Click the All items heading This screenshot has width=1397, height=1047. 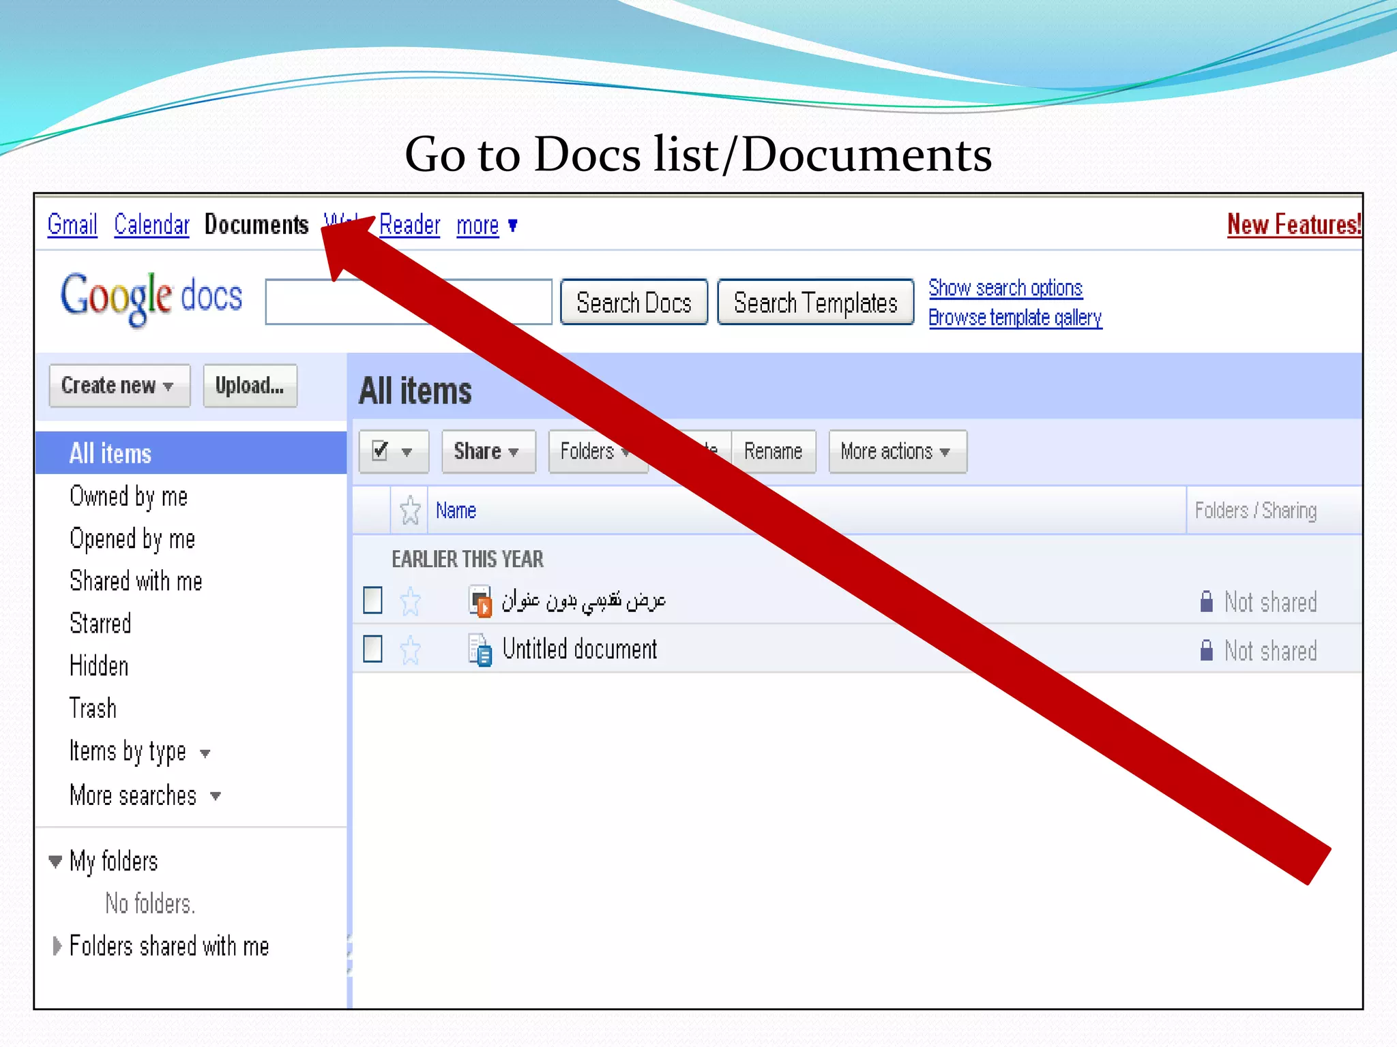point(415,391)
